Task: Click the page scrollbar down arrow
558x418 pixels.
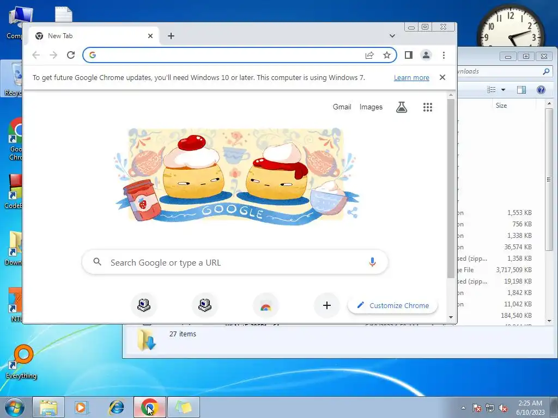Action: point(451,317)
